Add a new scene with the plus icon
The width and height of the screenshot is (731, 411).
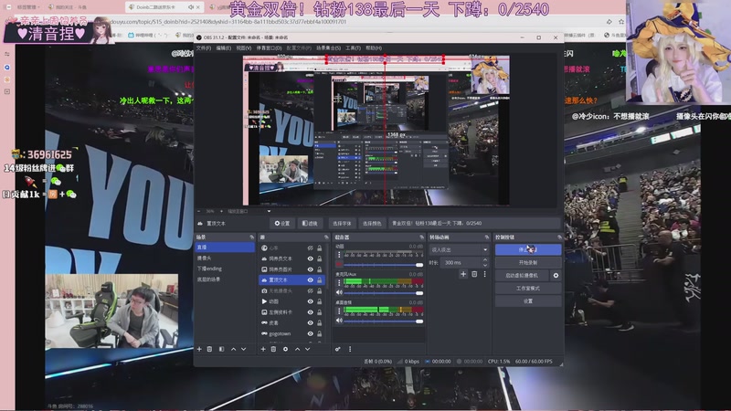199,349
